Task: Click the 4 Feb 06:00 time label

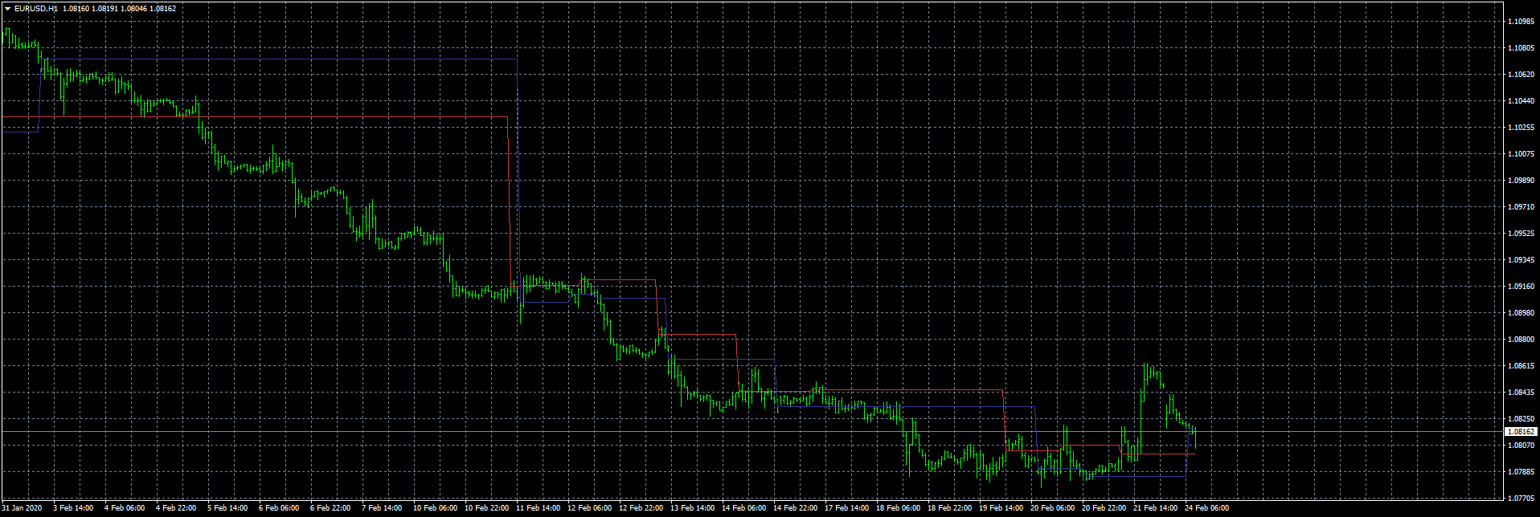Action: [125, 508]
